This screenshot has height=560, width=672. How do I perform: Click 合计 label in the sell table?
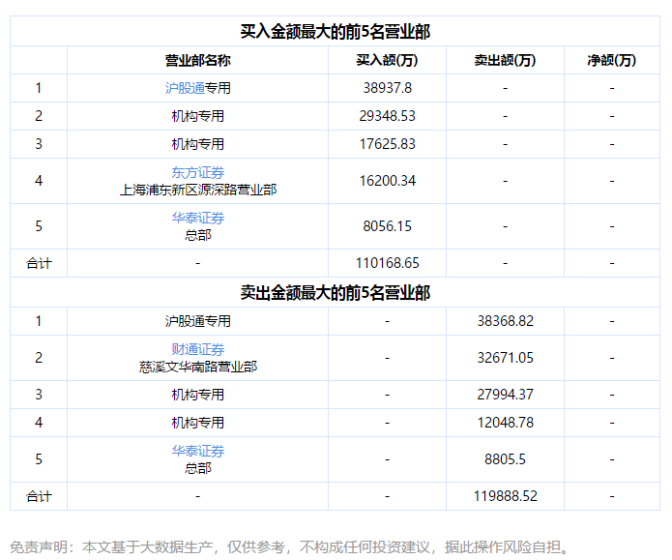39,496
